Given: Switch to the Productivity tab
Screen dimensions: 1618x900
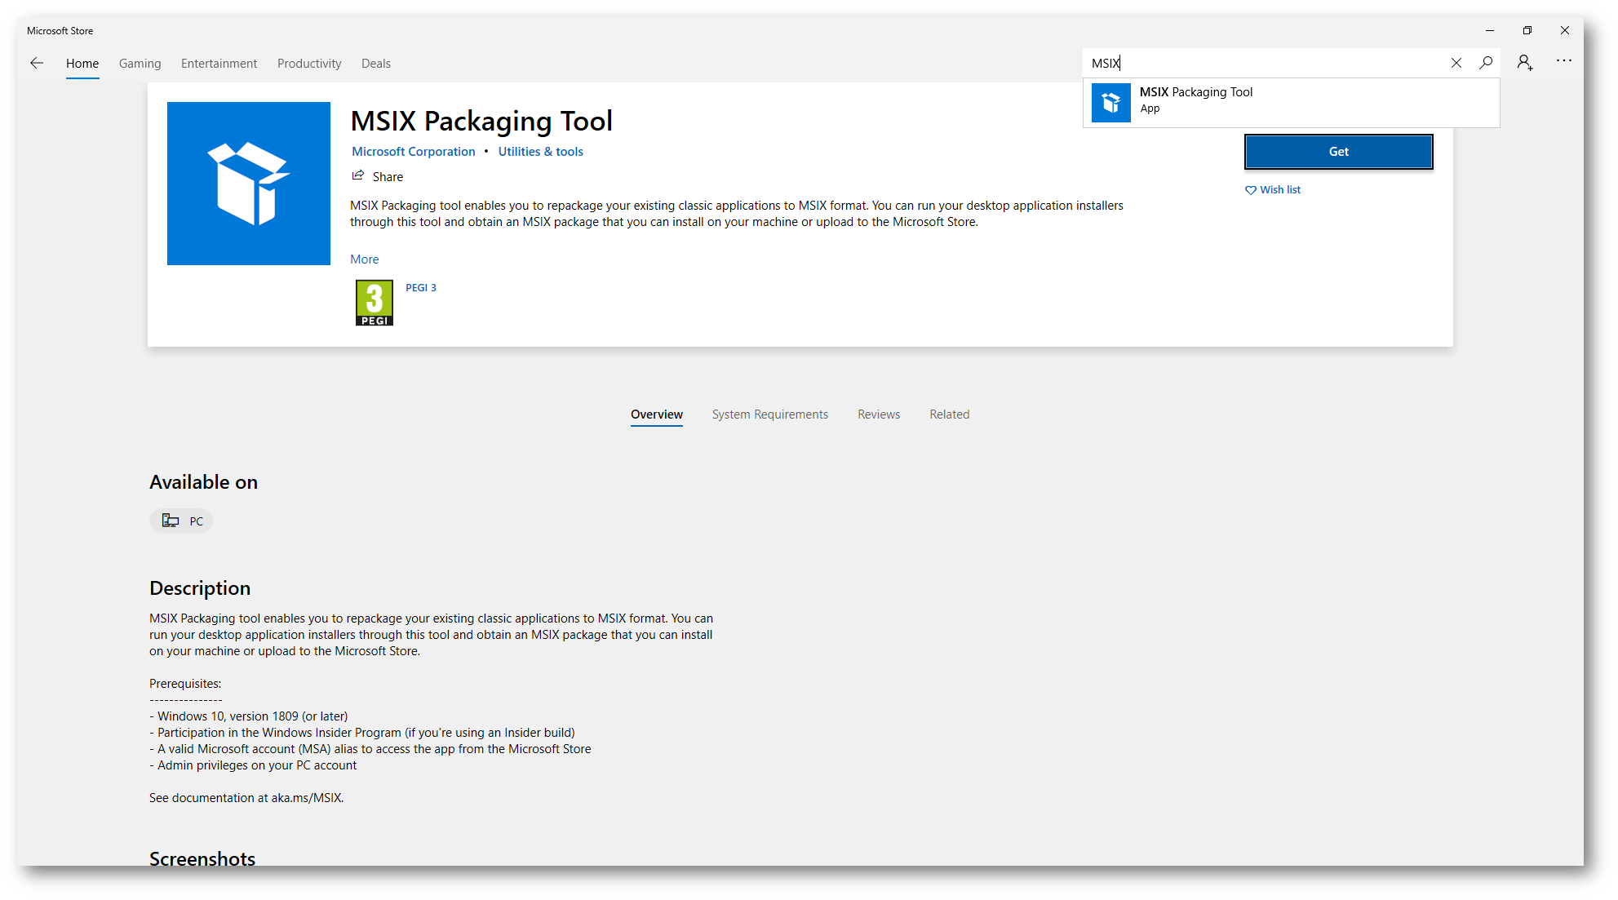Looking at the screenshot, I should (309, 64).
